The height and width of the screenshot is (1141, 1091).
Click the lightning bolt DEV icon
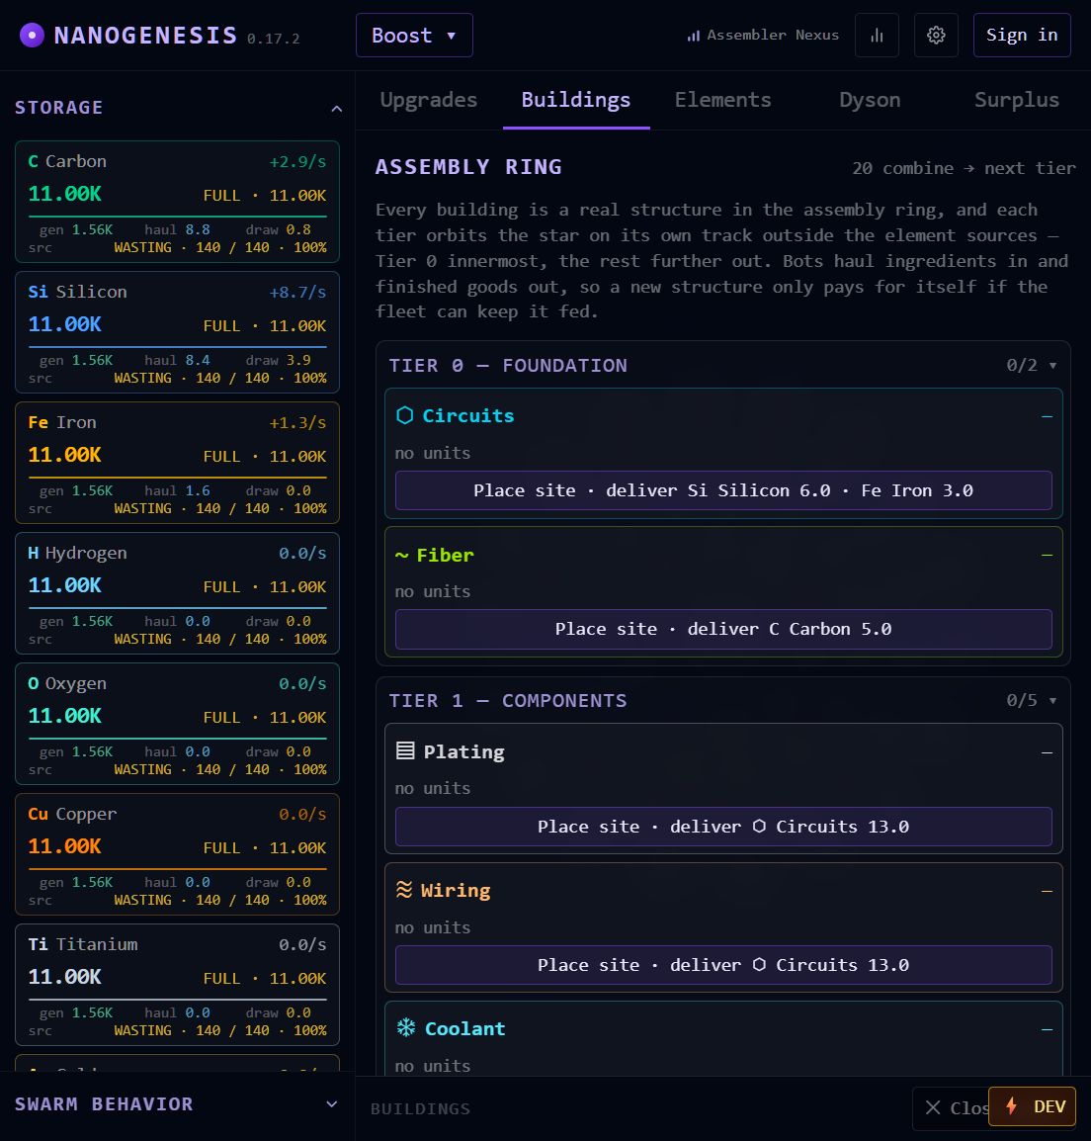[1011, 1106]
